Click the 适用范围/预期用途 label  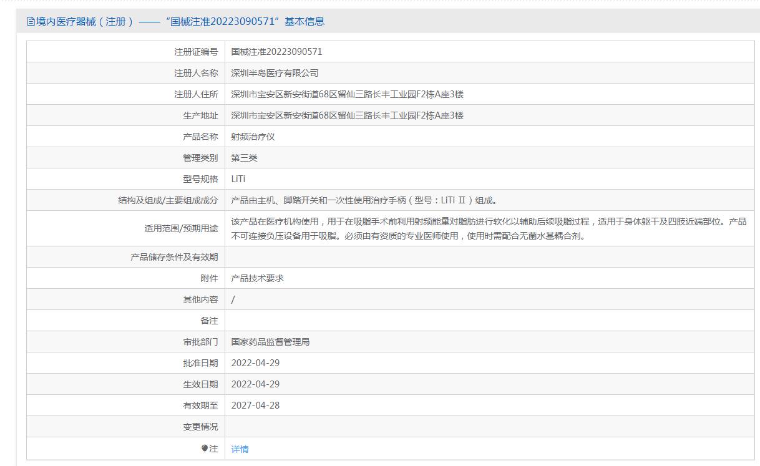181,228
